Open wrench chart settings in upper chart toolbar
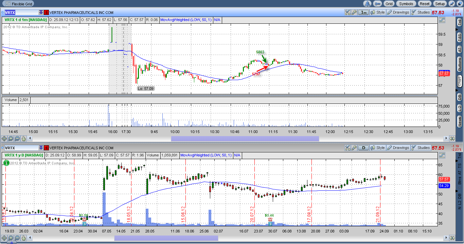 coord(354,13)
